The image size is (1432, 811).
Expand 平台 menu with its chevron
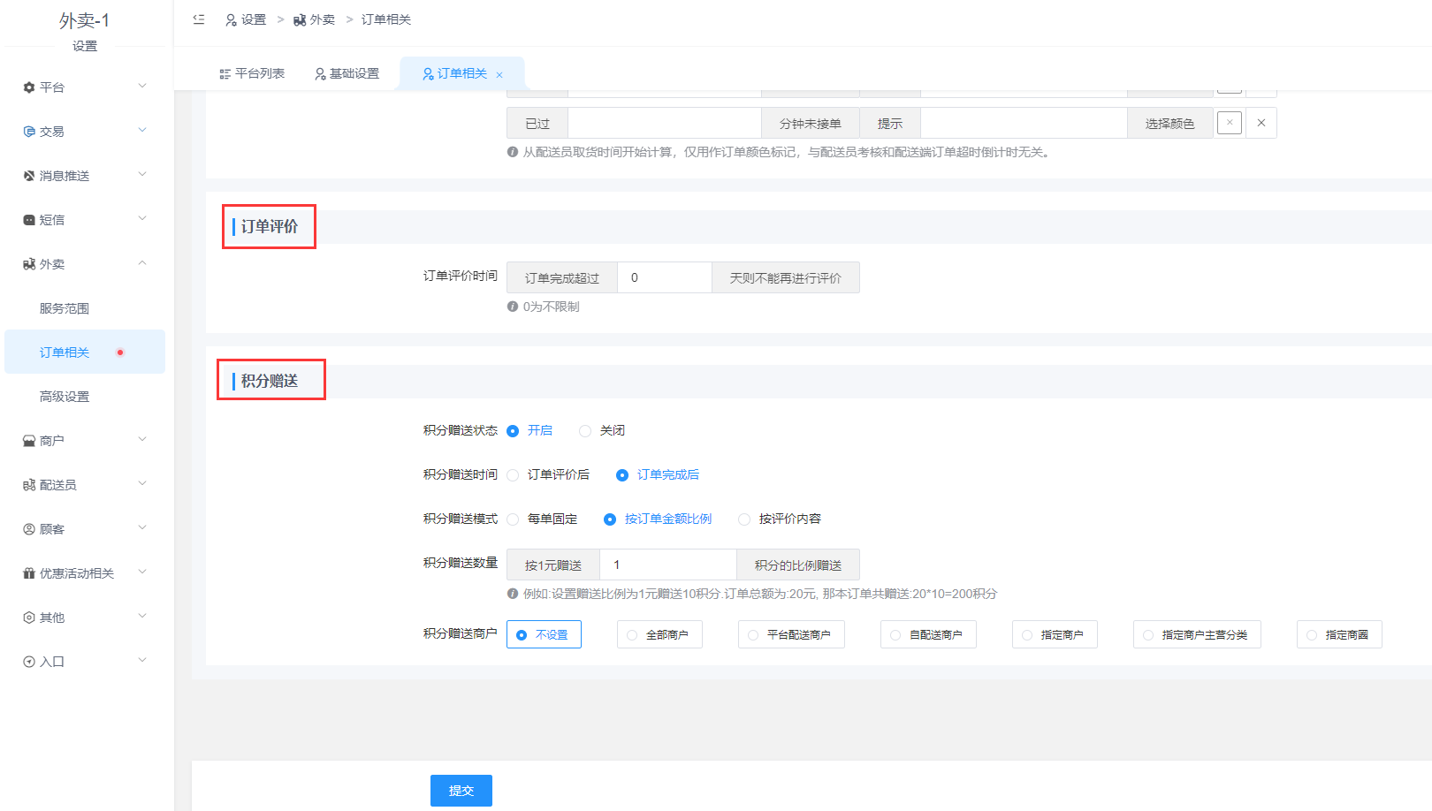142,87
